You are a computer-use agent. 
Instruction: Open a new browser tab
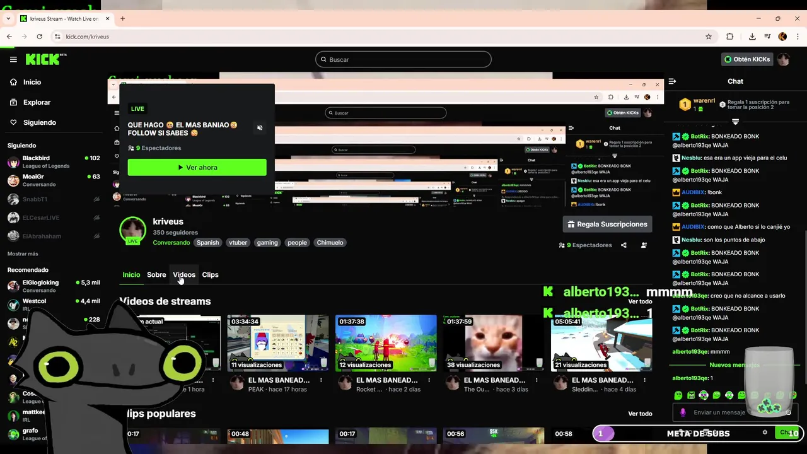(122, 18)
